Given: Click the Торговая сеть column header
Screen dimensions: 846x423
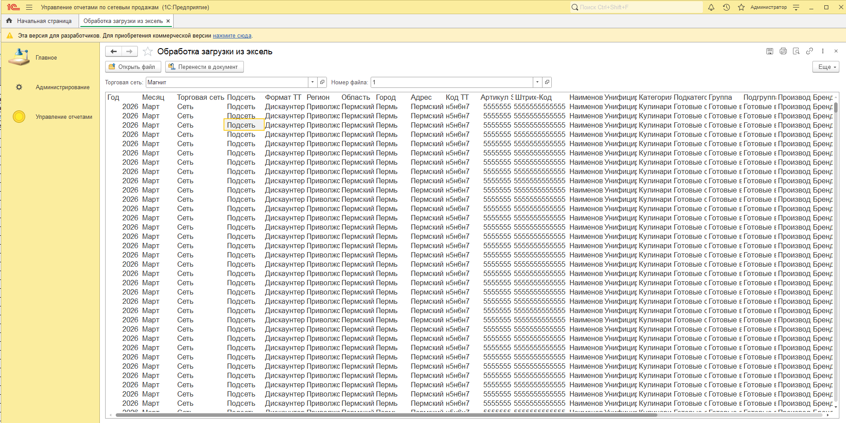Looking at the screenshot, I should 201,97.
